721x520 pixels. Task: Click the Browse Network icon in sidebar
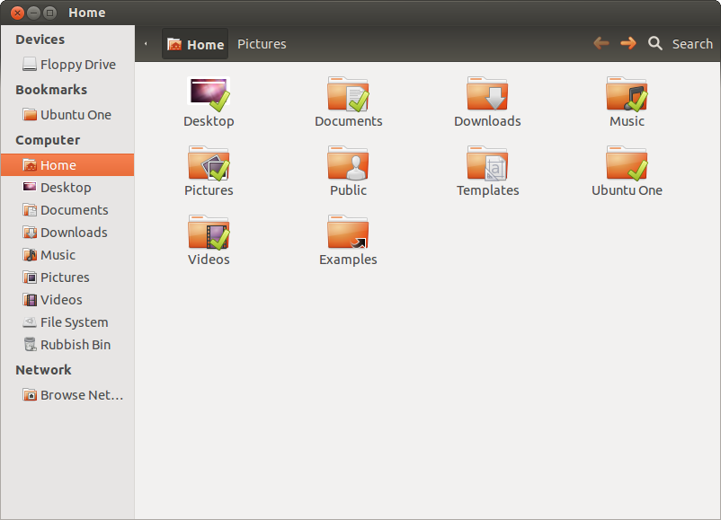click(x=30, y=395)
